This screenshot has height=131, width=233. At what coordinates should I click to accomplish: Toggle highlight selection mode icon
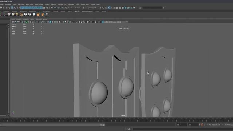pos(47,8)
